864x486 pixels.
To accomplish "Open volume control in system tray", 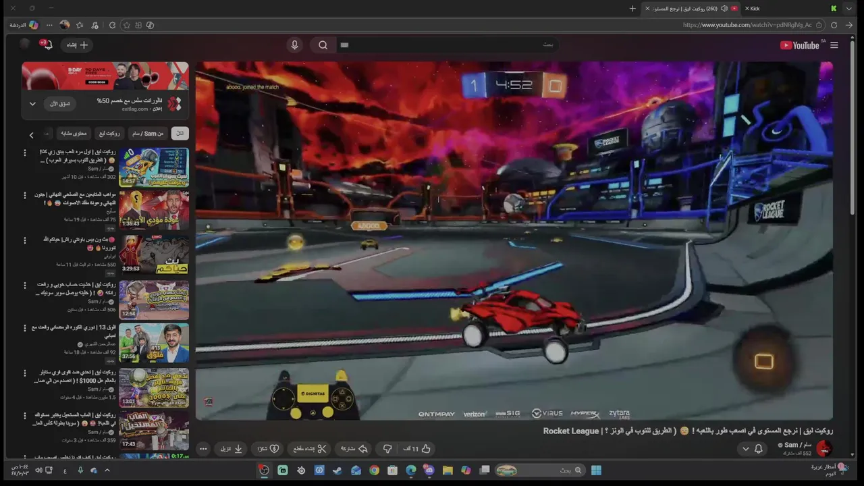I will (x=38, y=470).
